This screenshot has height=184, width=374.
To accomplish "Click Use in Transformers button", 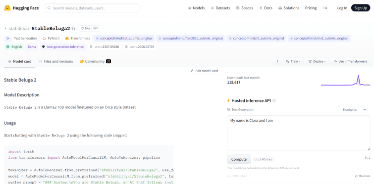I will [x=350, y=61].
